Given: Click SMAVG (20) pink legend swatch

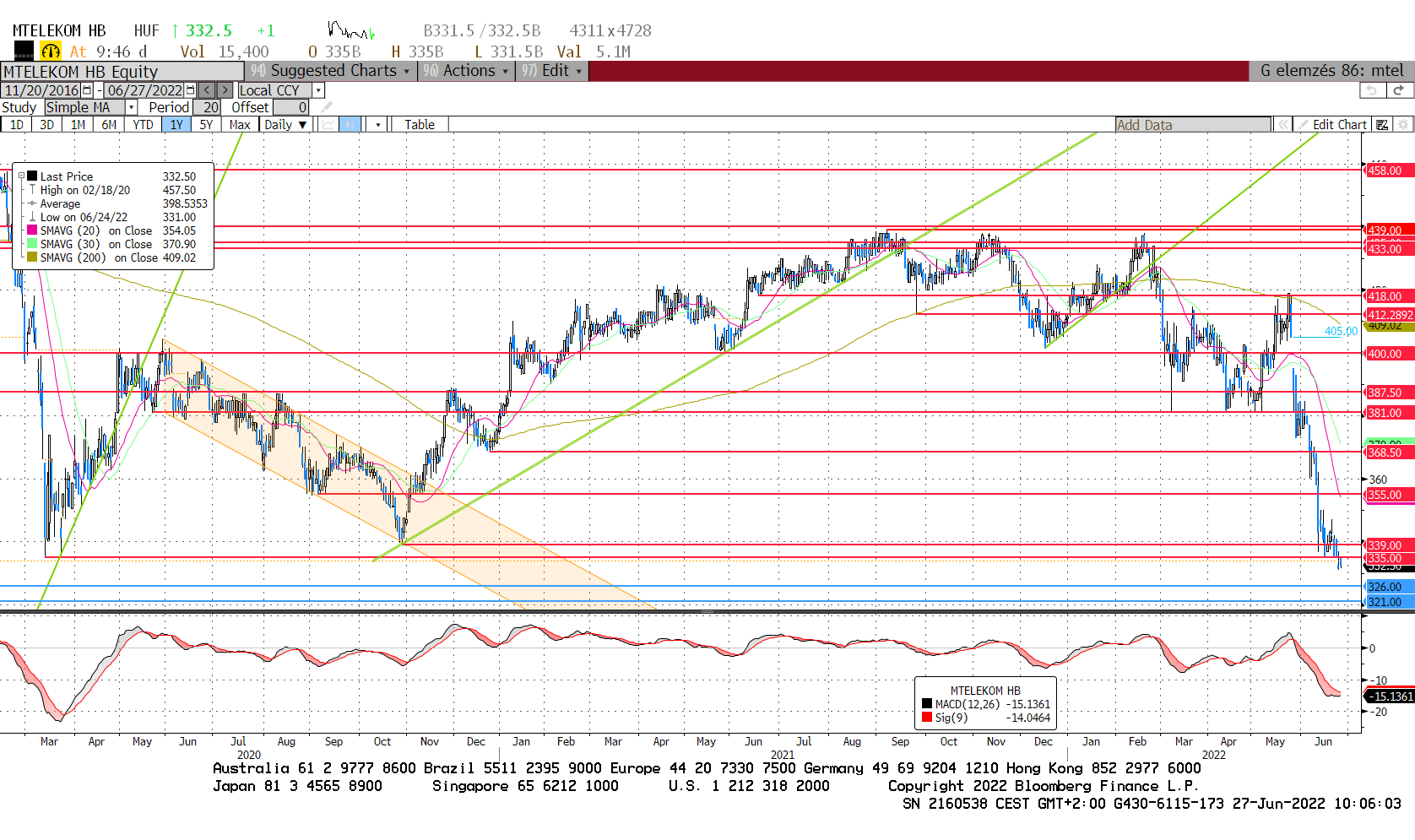Looking at the screenshot, I should point(32,230).
